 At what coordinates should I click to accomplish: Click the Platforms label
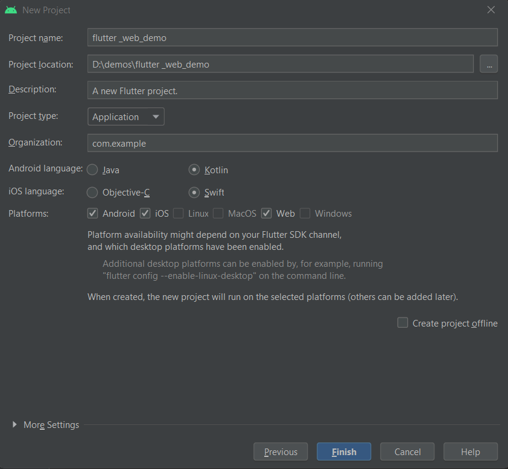pos(28,214)
